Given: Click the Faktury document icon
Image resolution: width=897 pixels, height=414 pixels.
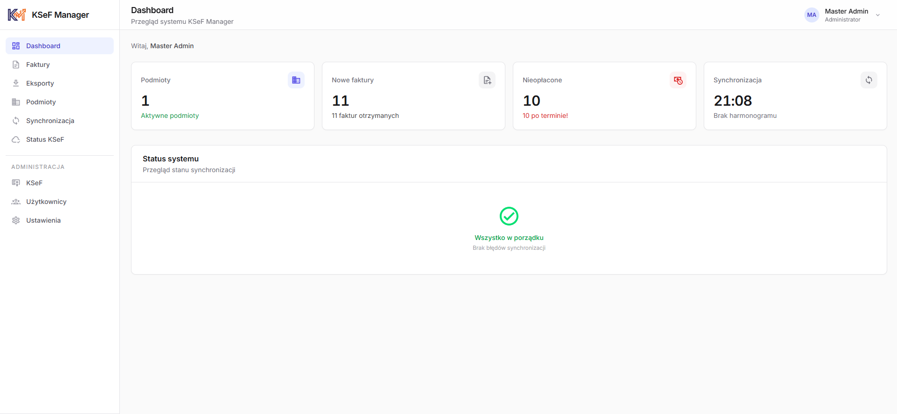Looking at the screenshot, I should click(x=16, y=65).
